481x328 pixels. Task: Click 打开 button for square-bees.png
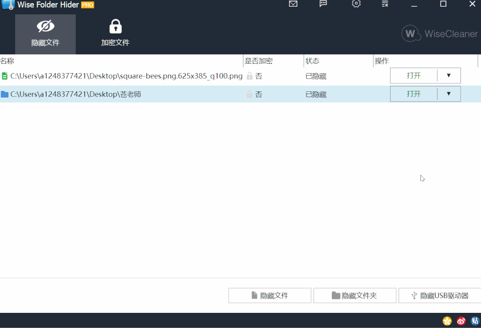click(x=413, y=76)
